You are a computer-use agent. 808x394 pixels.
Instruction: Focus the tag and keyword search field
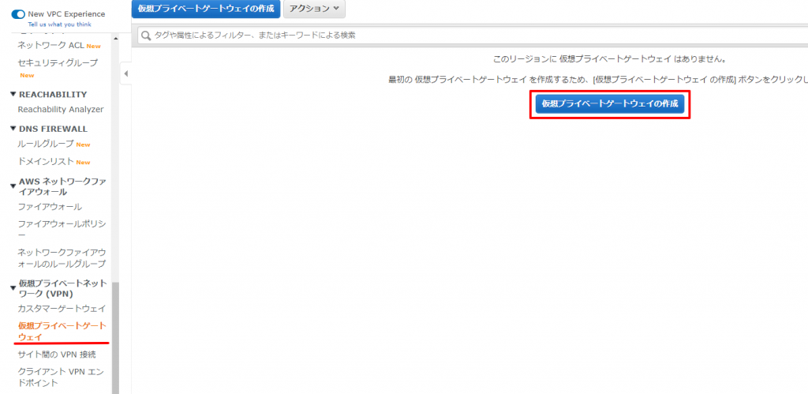tap(473, 36)
